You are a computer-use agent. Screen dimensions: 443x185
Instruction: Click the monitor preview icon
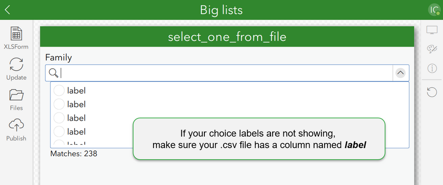pos(431,30)
